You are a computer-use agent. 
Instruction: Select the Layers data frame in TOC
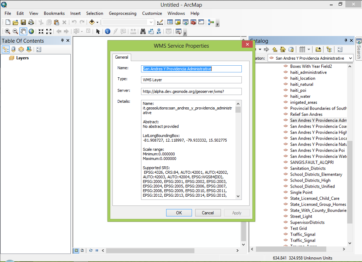pyautogui.click(x=22, y=58)
